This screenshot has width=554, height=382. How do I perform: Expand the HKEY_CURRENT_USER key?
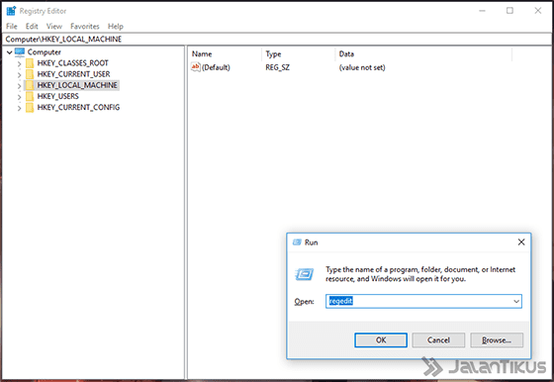(x=20, y=75)
